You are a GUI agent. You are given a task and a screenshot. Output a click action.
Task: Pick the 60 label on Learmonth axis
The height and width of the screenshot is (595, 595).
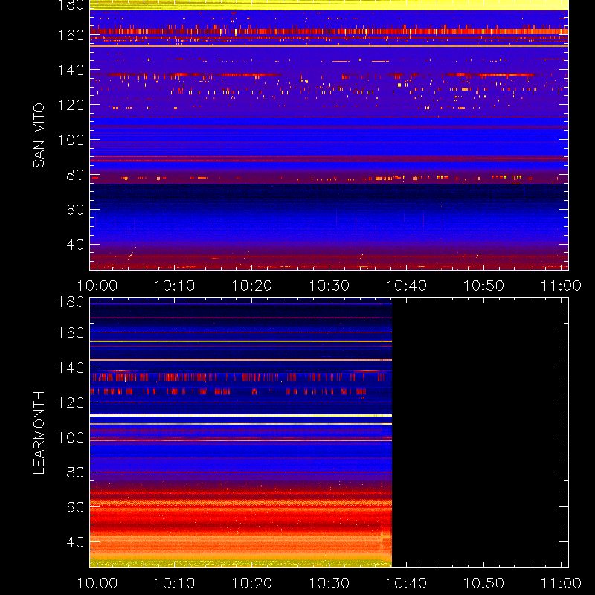point(76,507)
